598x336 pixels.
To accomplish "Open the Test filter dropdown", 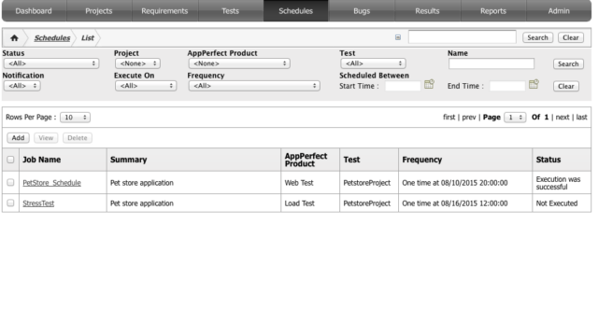I will (x=373, y=63).
